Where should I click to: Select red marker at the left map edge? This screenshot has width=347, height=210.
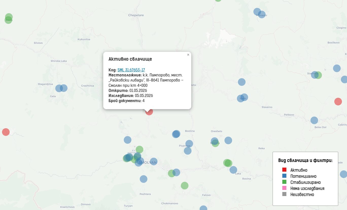6,132
